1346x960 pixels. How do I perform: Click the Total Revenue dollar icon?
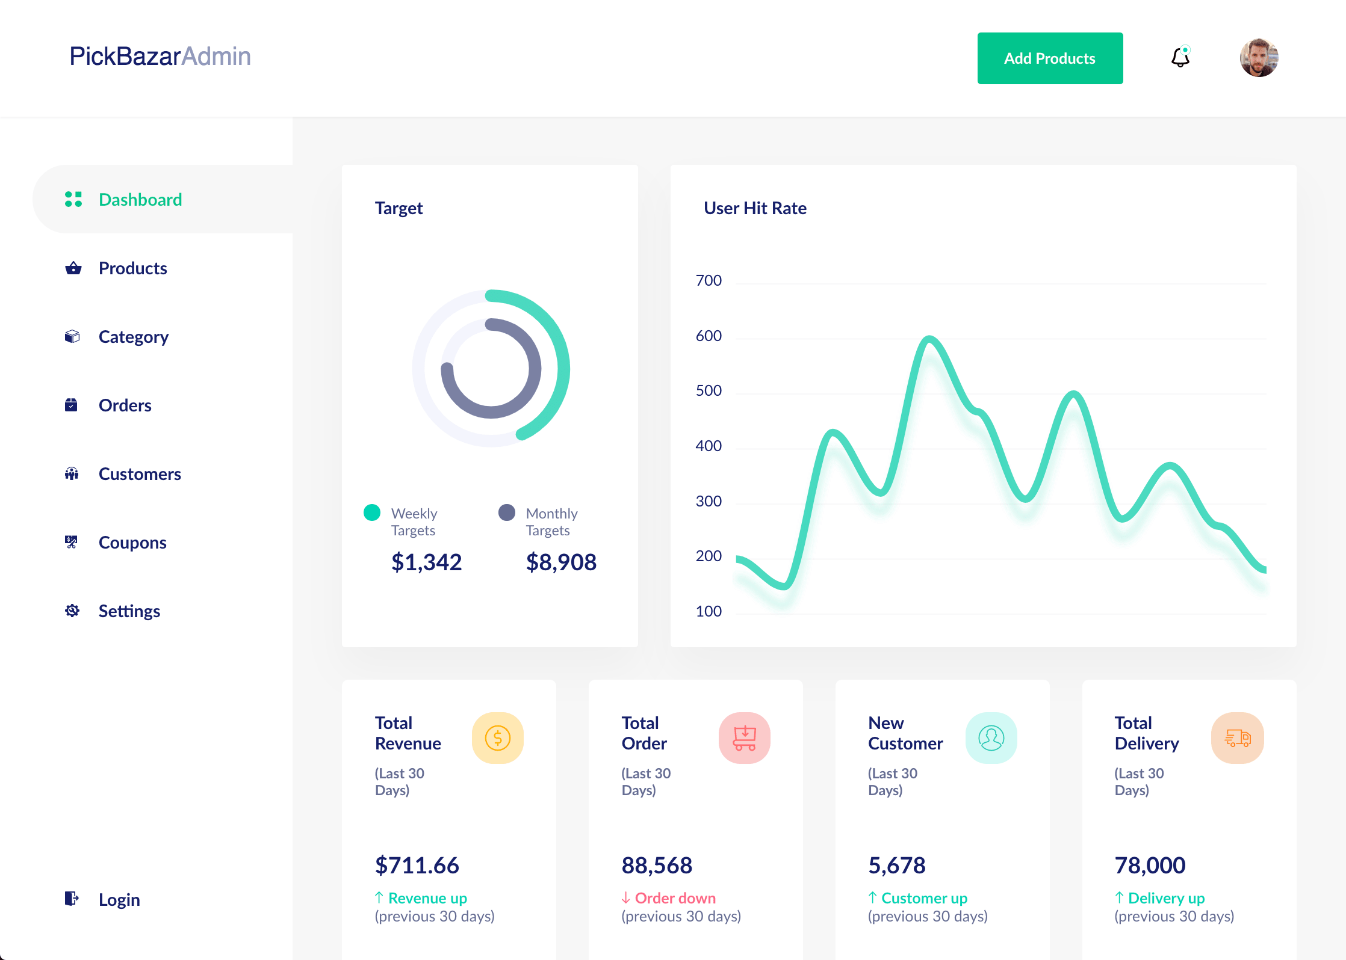498,738
